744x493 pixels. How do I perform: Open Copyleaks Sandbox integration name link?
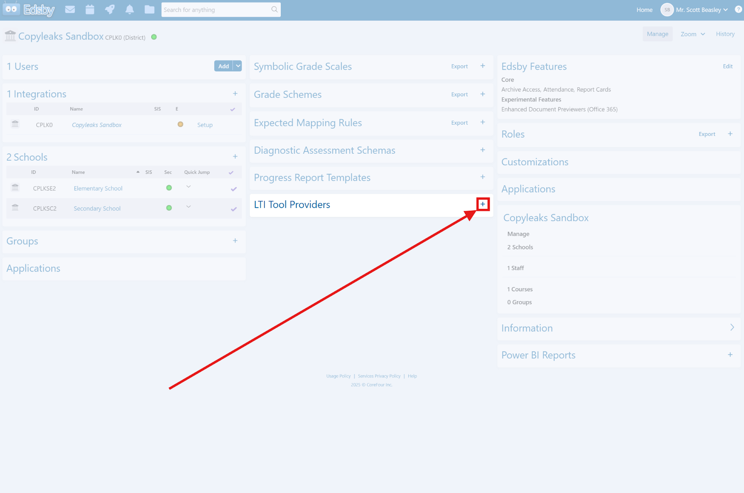tap(97, 125)
